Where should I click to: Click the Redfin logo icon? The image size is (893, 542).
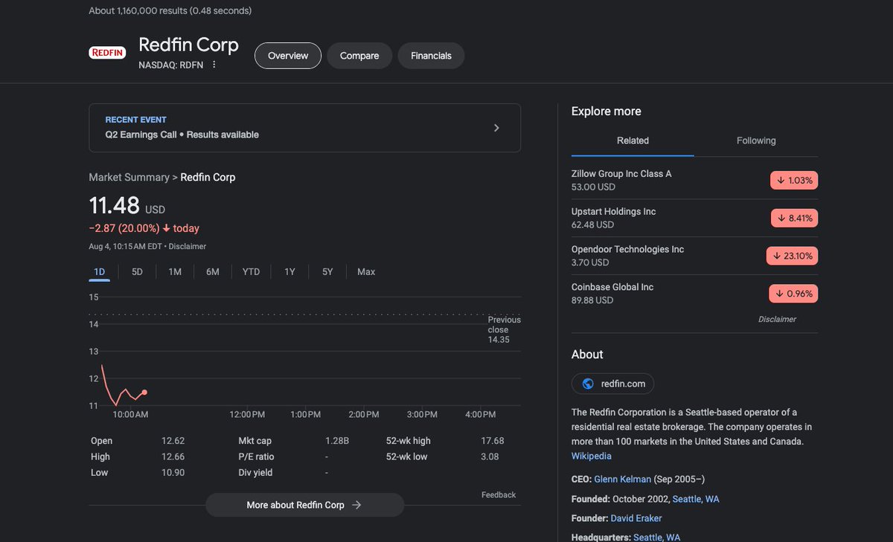click(x=107, y=53)
